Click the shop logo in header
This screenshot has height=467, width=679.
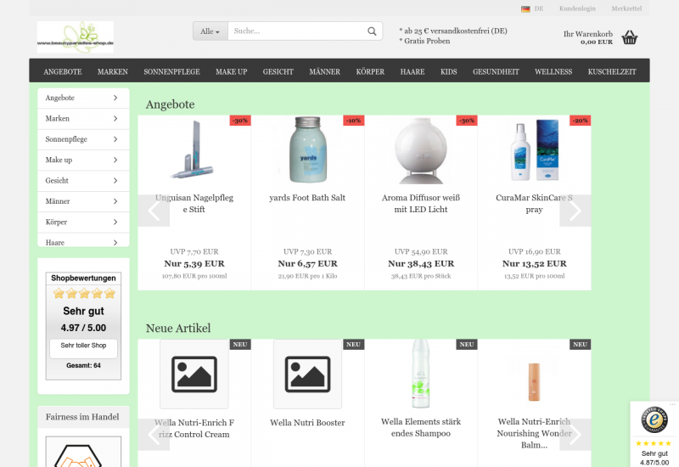pos(75,37)
